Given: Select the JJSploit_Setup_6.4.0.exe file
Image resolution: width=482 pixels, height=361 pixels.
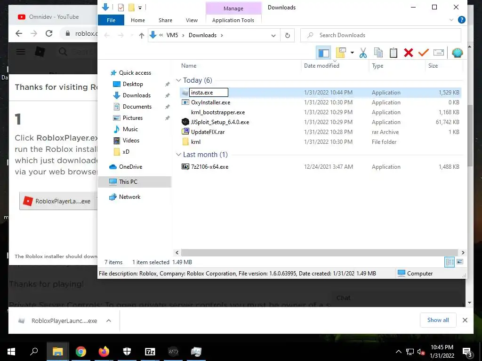Looking at the screenshot, I should [220, 122].
